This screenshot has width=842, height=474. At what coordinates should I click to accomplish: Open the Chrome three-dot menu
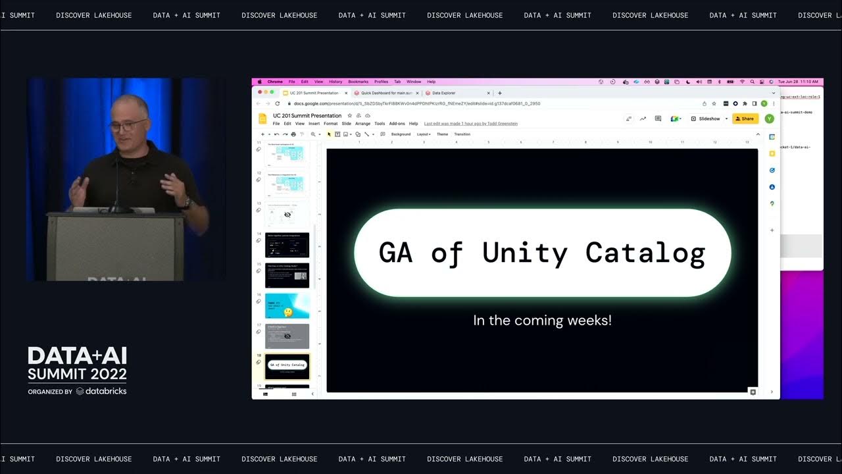coord(774,103)
